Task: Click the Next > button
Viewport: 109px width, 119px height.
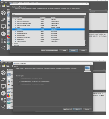Action: click(x=78, y=109)
